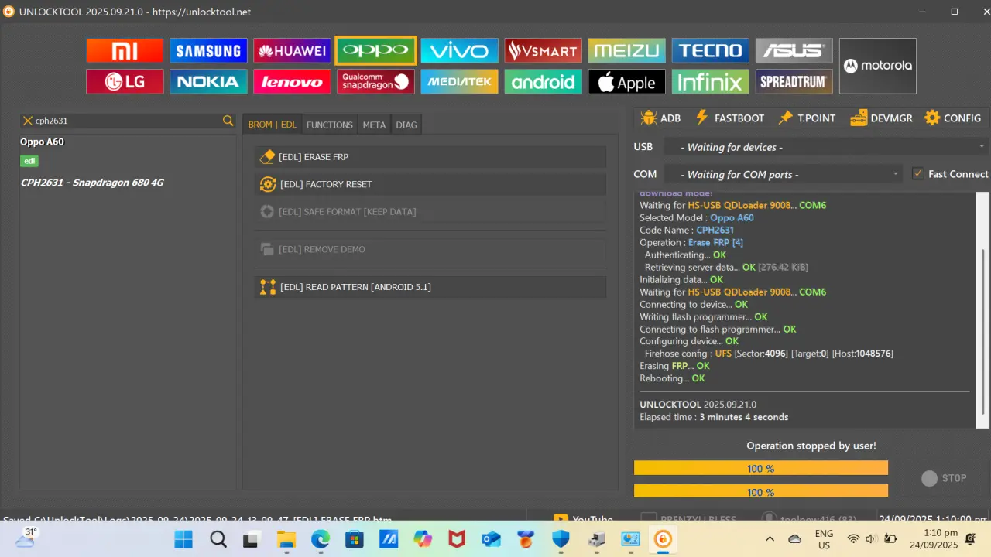The height and width of the screenshot is (557, 991).
Task: Click the [EDL] REMOVE DEMO button
Action: 430,249
